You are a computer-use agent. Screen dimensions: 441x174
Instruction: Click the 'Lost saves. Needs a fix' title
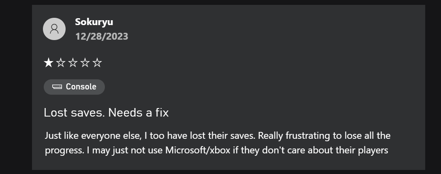(106, 112)
